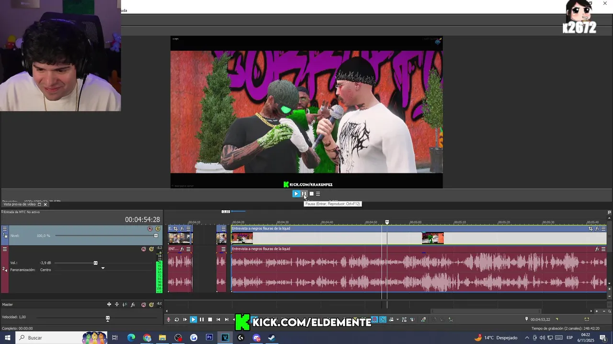613x344 pixels.
Task: Click the timeline playhead cursor marker
Action: pyautogui.click(x=387, y=222)
